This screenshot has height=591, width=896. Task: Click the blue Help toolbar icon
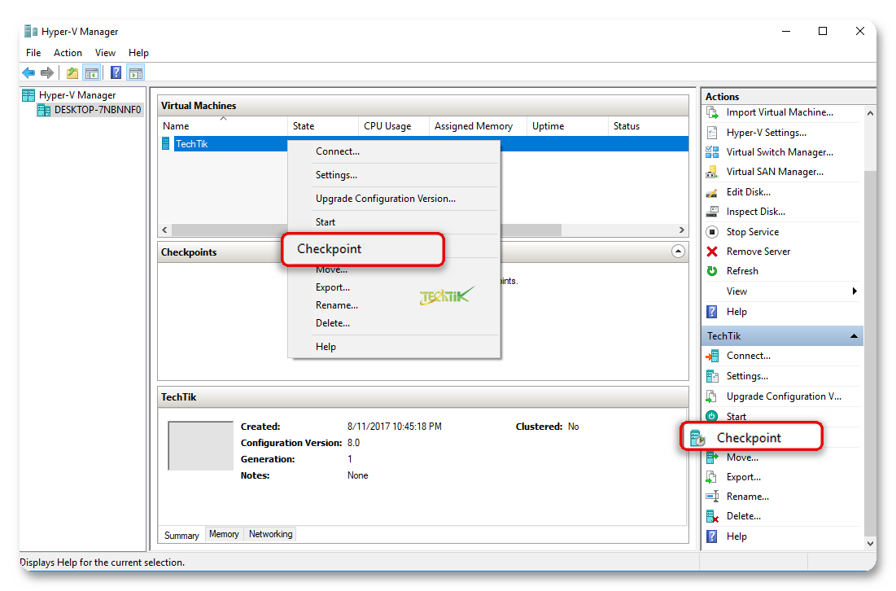(x=116, y=73)
